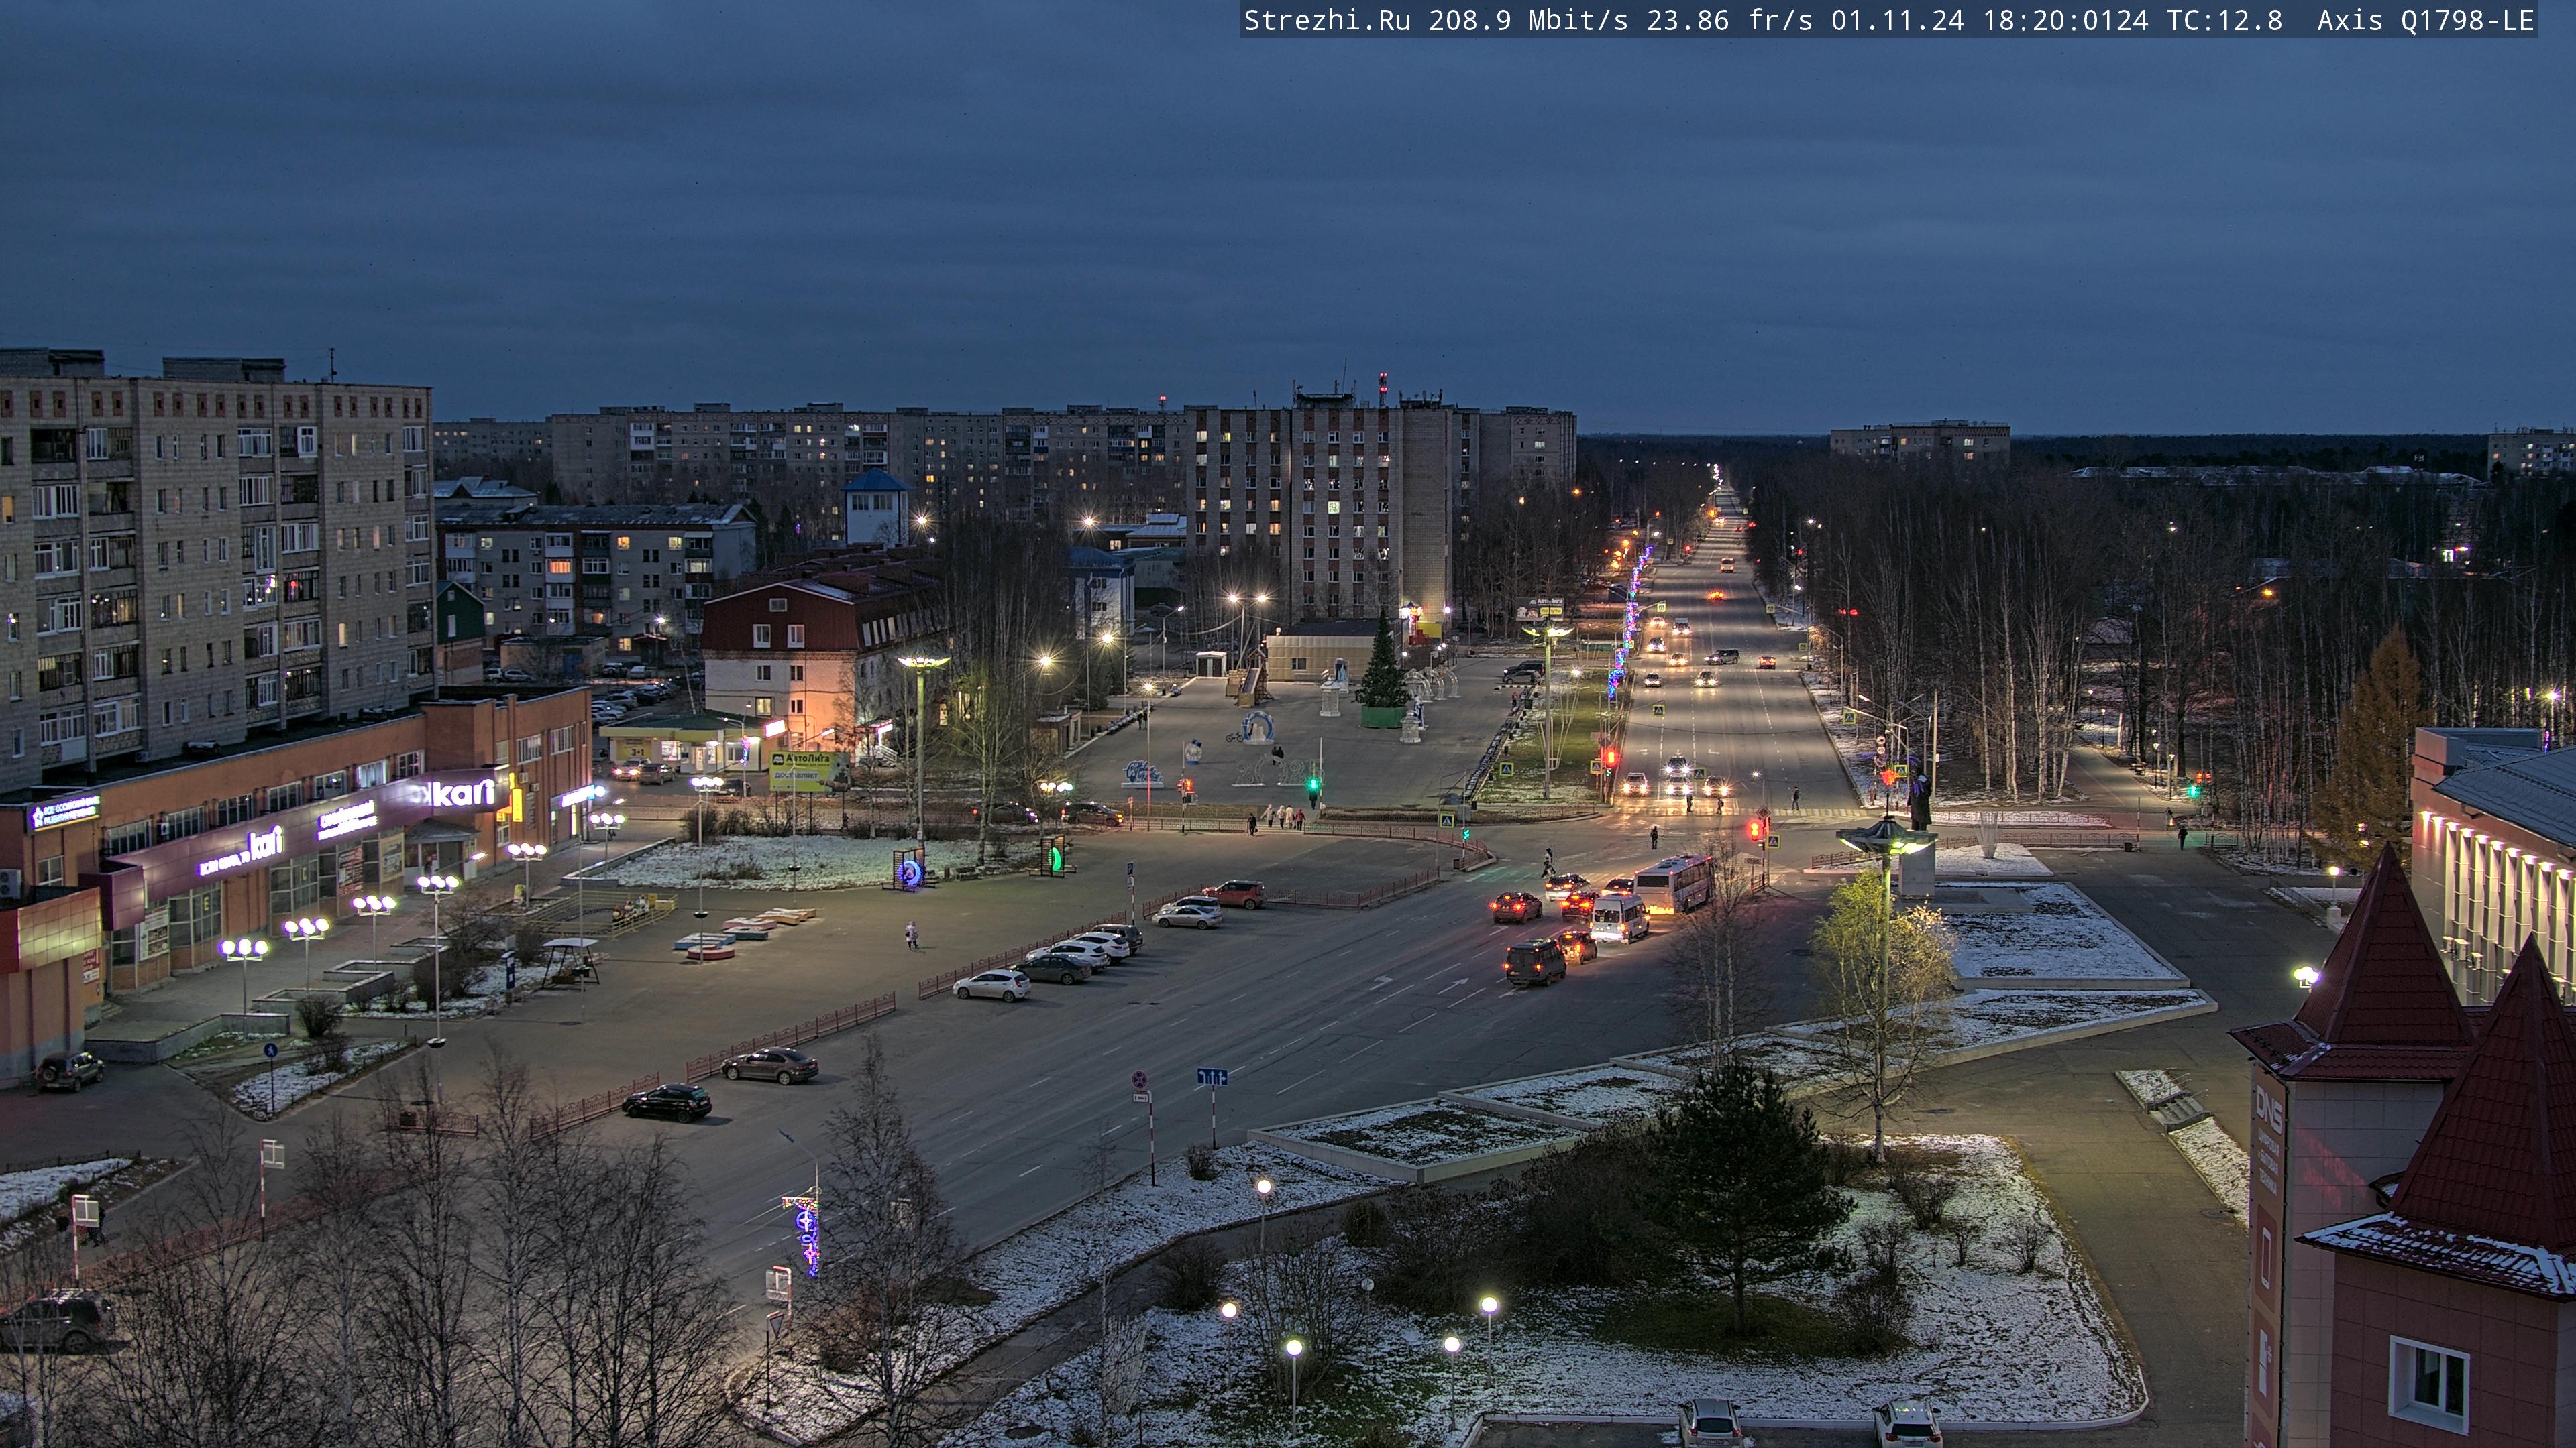Select the 01.11.24 date stamp

click(1897, 20)
